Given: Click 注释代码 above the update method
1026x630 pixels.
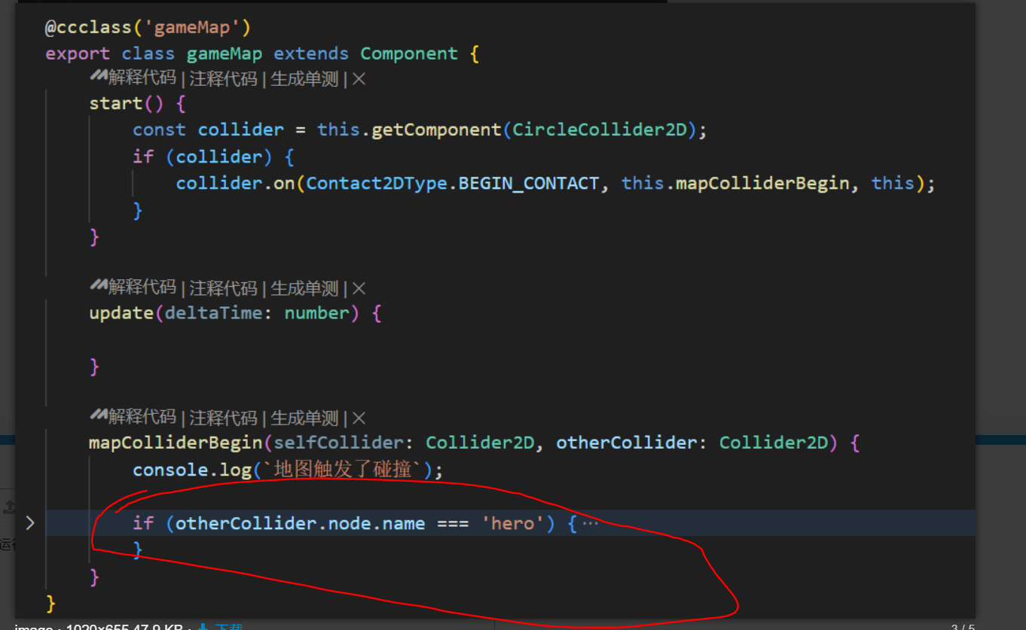Looking at the screenshot, I should point(223,288).
